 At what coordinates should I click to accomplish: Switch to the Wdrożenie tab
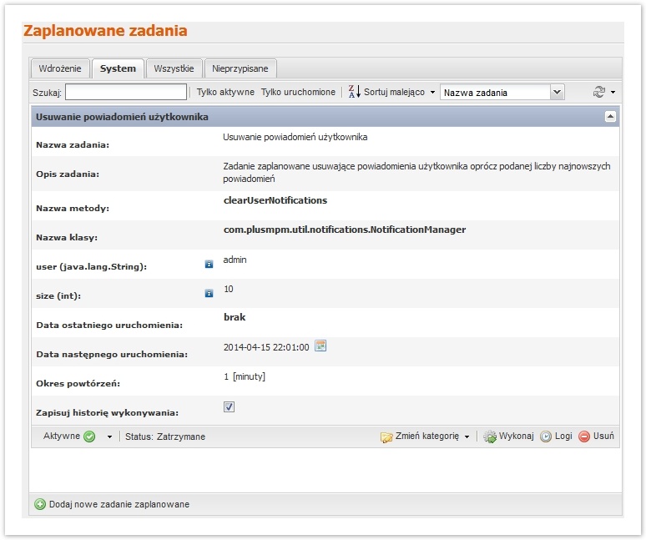coord(59,68)
